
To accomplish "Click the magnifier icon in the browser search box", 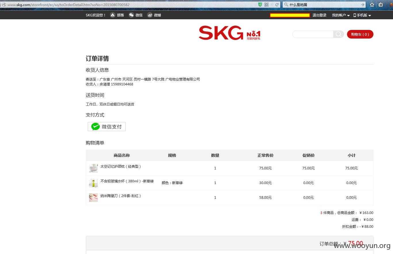I will pyautogui.click(x=286, y=5).
